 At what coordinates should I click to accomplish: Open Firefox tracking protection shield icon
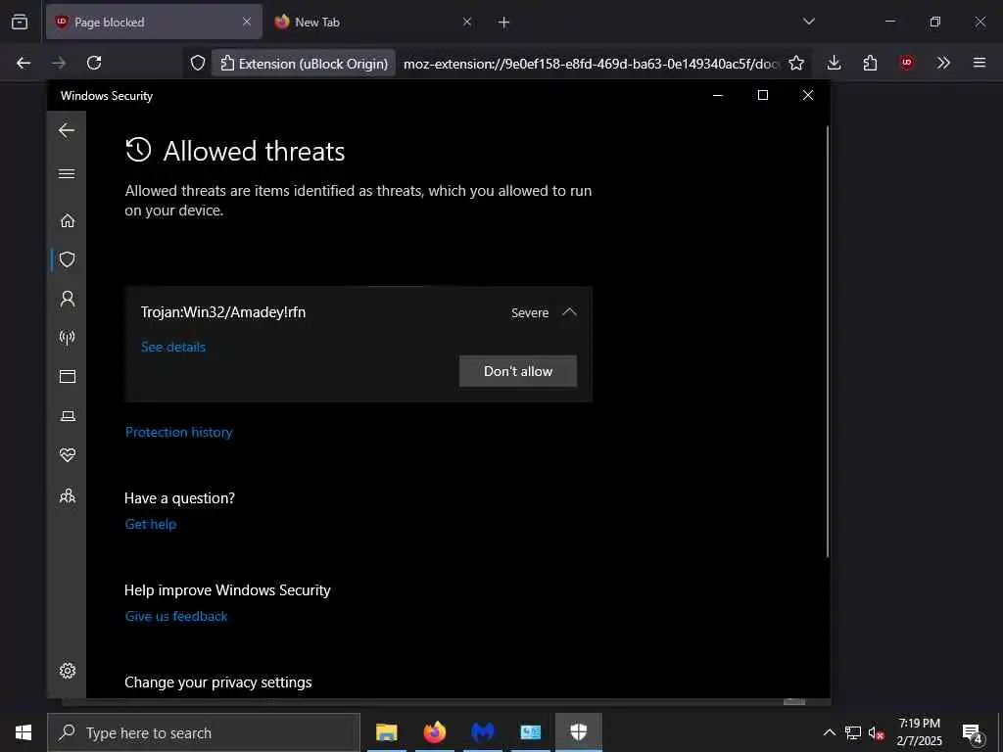(198, 63)
